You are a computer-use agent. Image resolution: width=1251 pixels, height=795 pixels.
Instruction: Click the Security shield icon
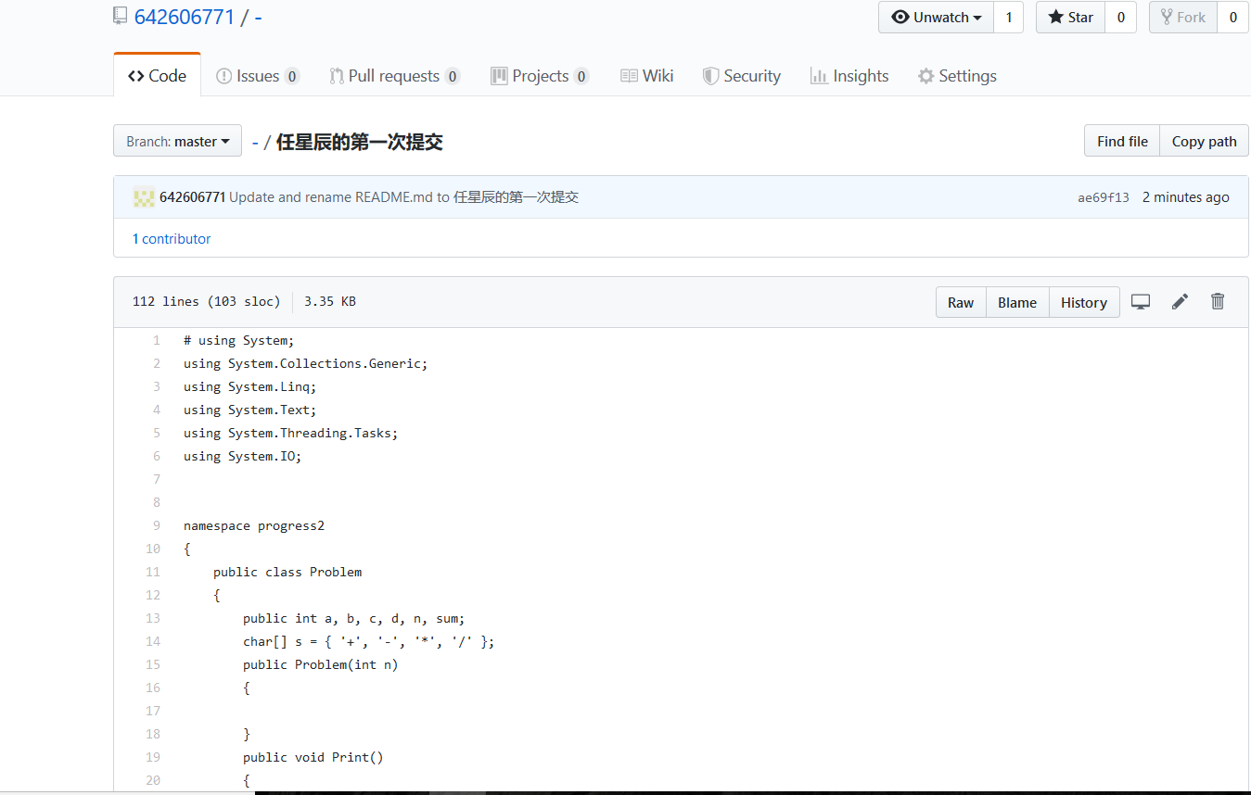pyautogui.click(x=710, y=76)
